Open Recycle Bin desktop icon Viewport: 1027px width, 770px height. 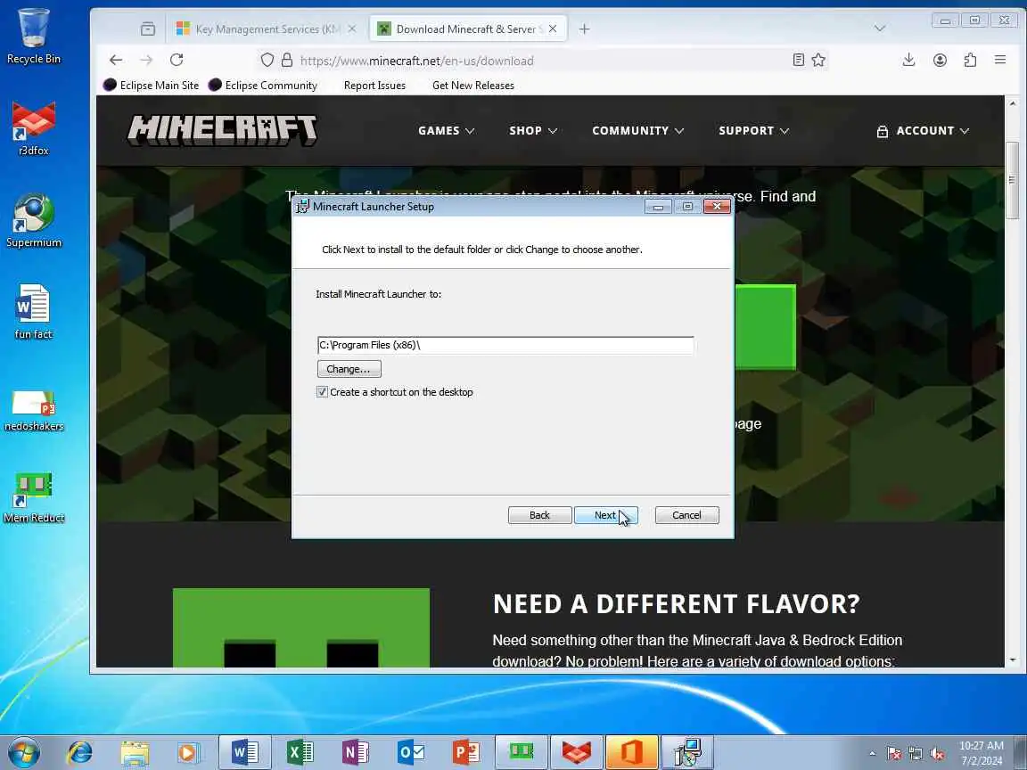[x=33, y=36]
